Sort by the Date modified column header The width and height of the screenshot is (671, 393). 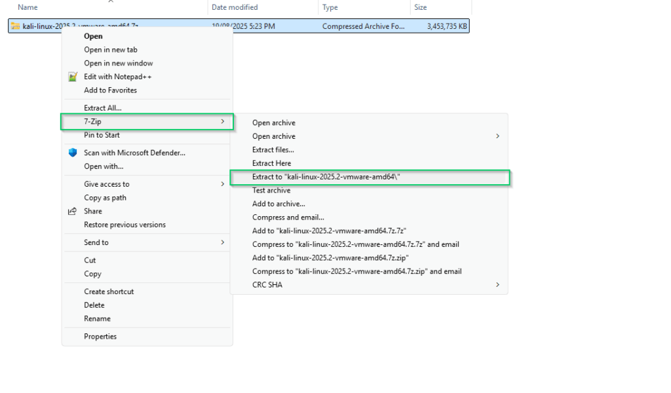(x=235, y=7)
